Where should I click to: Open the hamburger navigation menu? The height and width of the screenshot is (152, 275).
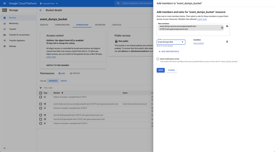pos(4,3)
